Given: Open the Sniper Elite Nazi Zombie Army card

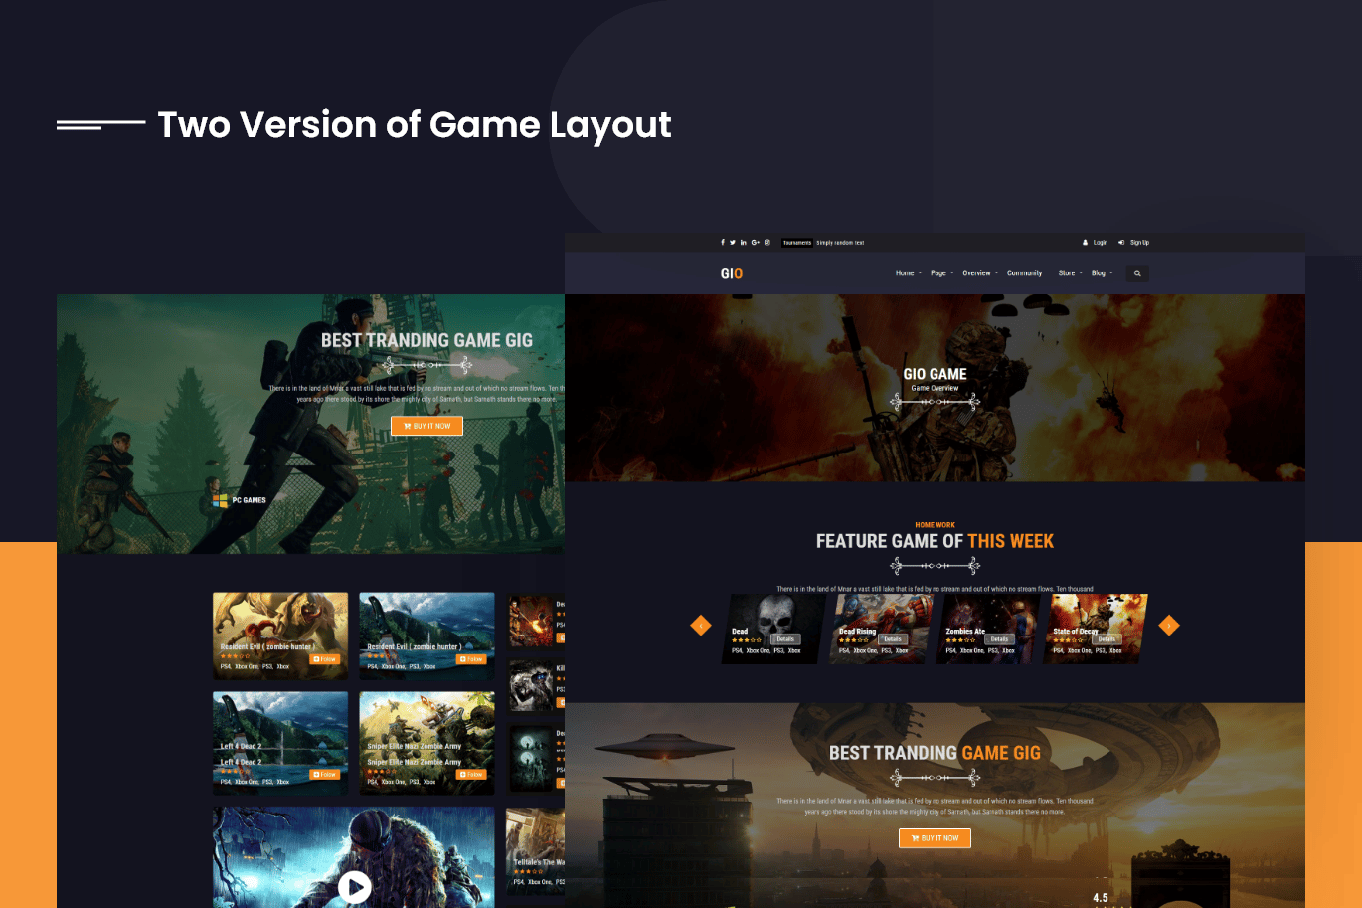Looking at the screenshot, I should (x=426, y=743).
